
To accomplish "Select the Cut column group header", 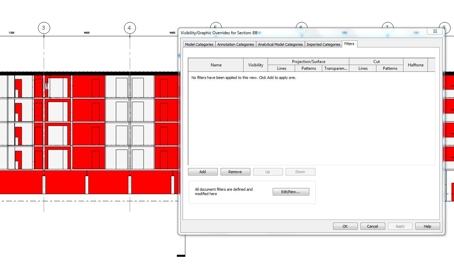I will 376,62.
